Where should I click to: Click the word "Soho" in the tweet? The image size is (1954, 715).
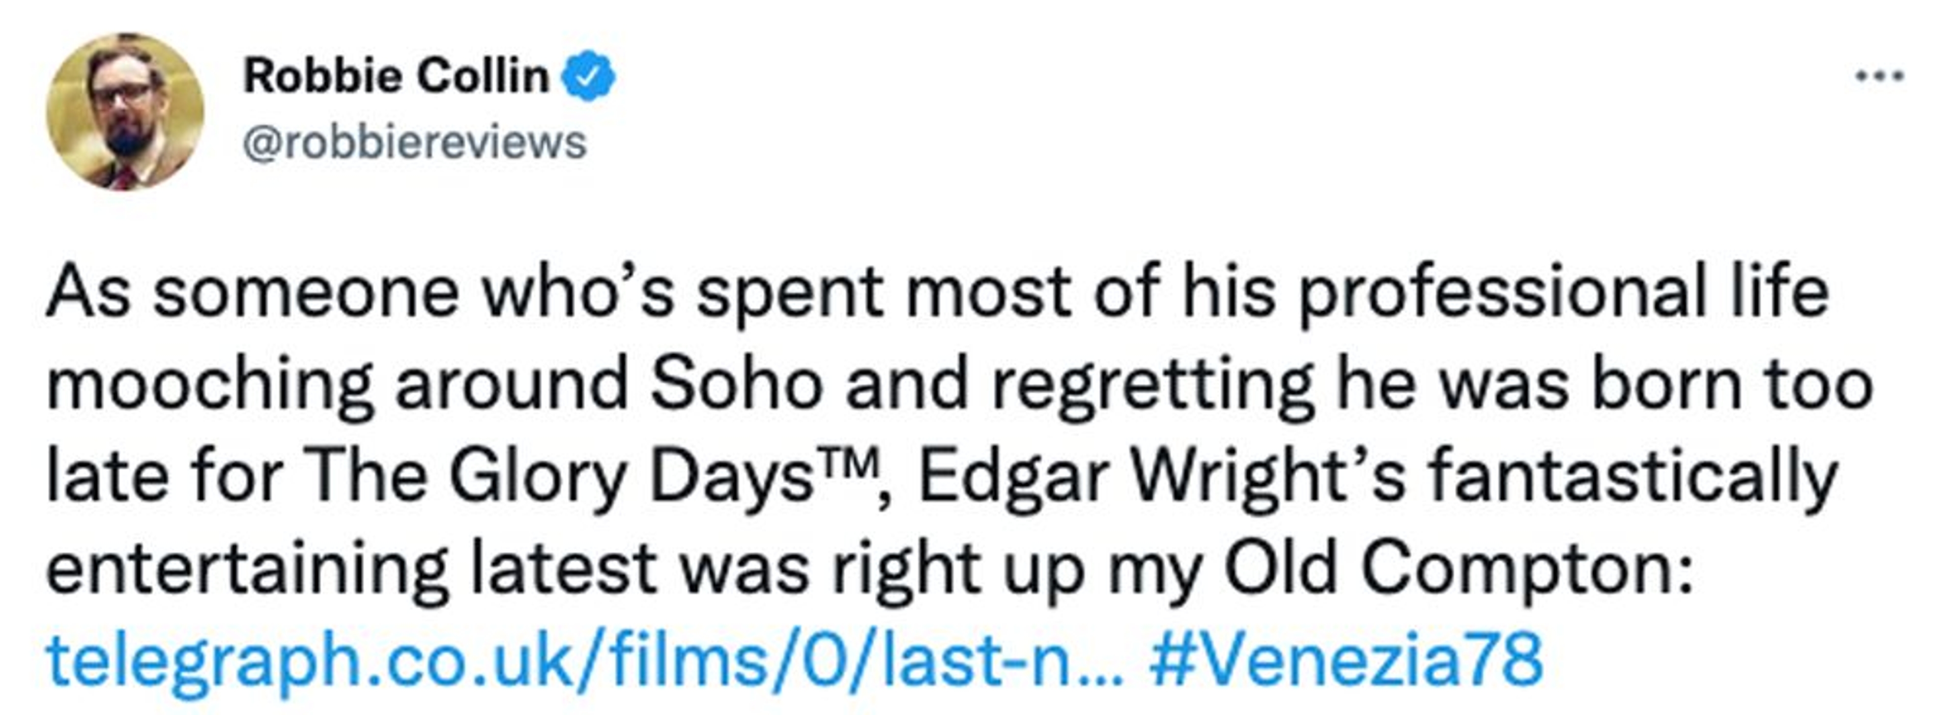click(736, 385)
